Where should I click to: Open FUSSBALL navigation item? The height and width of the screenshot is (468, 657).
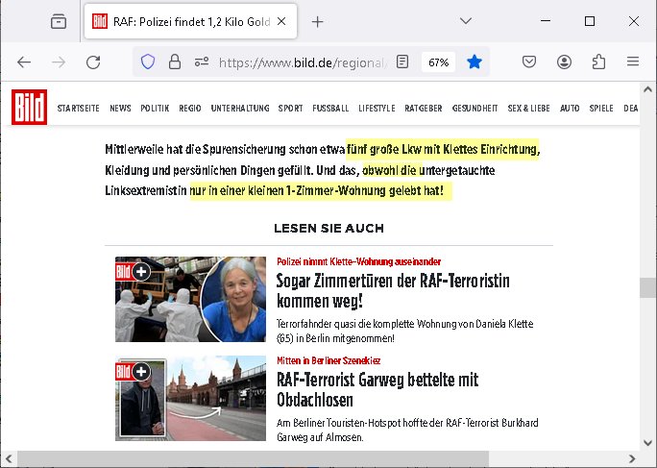coord(330,109)
